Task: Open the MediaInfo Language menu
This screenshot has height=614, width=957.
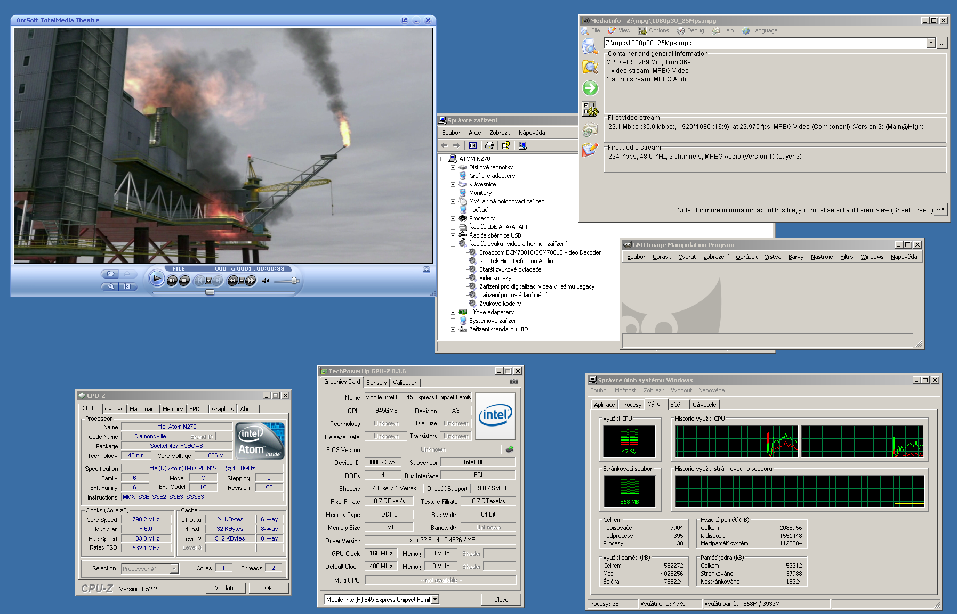Action: (x=760, y=31)
